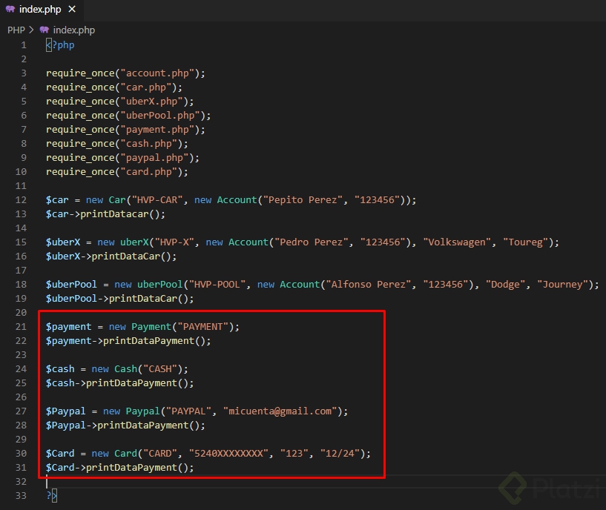Click the "CARD" string on line 30
This screenshot has height=510, width=606.
point(160,454)
